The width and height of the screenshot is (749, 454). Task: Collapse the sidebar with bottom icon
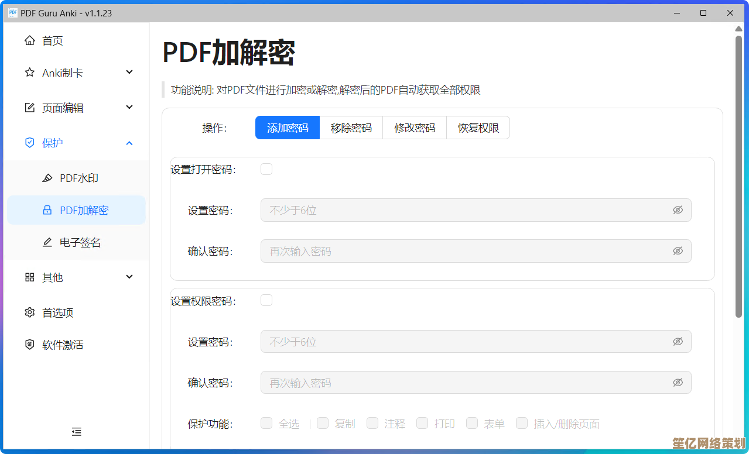76,432
